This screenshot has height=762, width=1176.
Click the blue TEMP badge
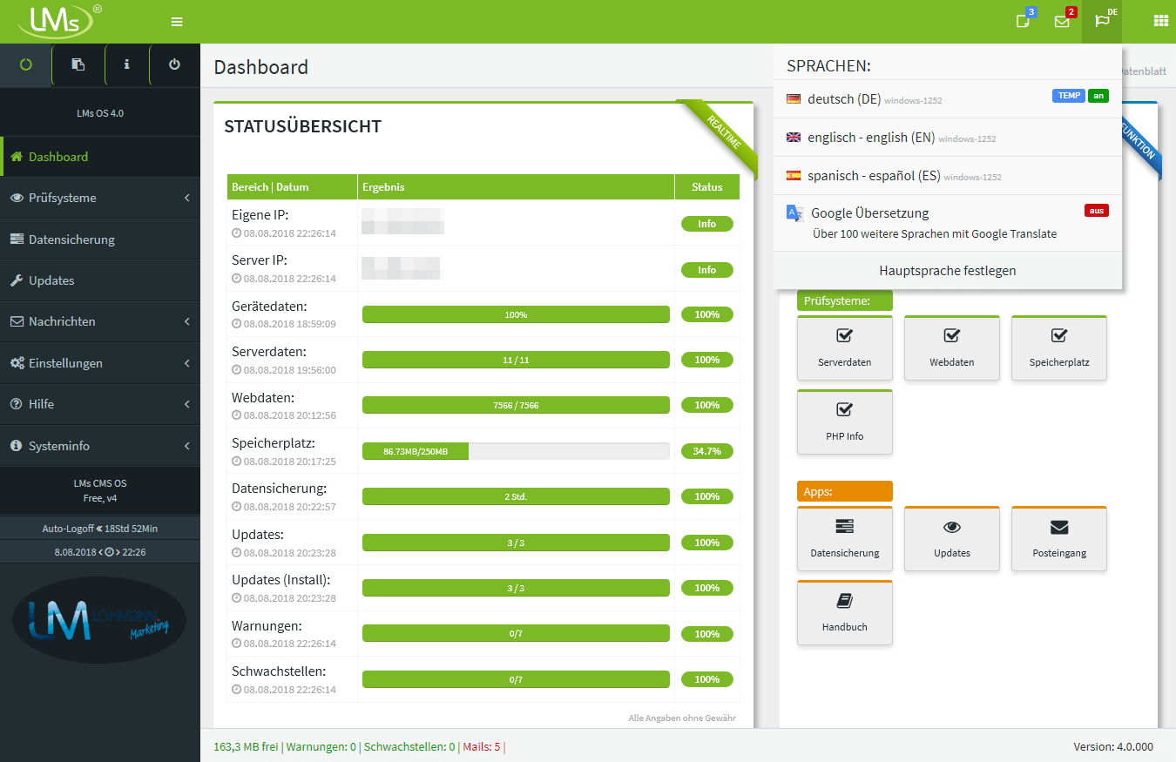[x=1069, y=96]
